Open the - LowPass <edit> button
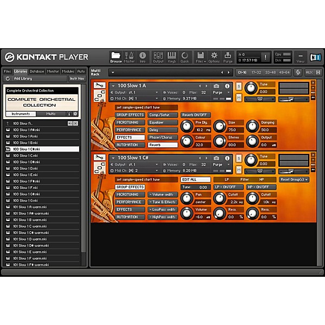The width and height of the screenshot is (325, 325). coord(162,209)
